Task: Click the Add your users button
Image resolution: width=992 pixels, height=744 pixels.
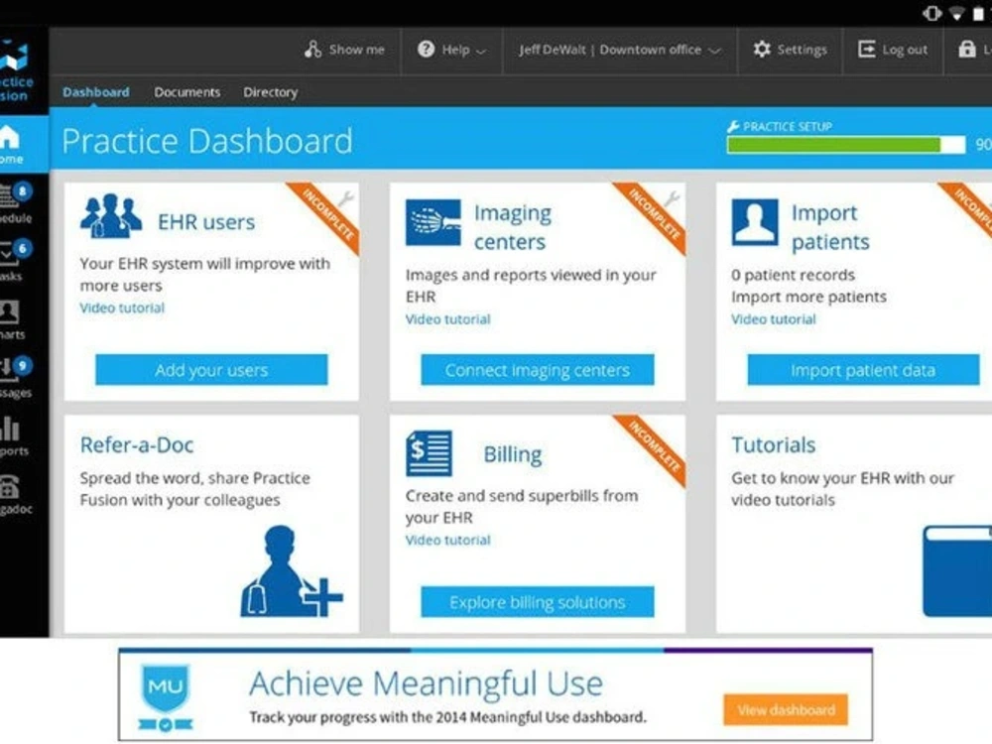Action: [x=211, y=369]
